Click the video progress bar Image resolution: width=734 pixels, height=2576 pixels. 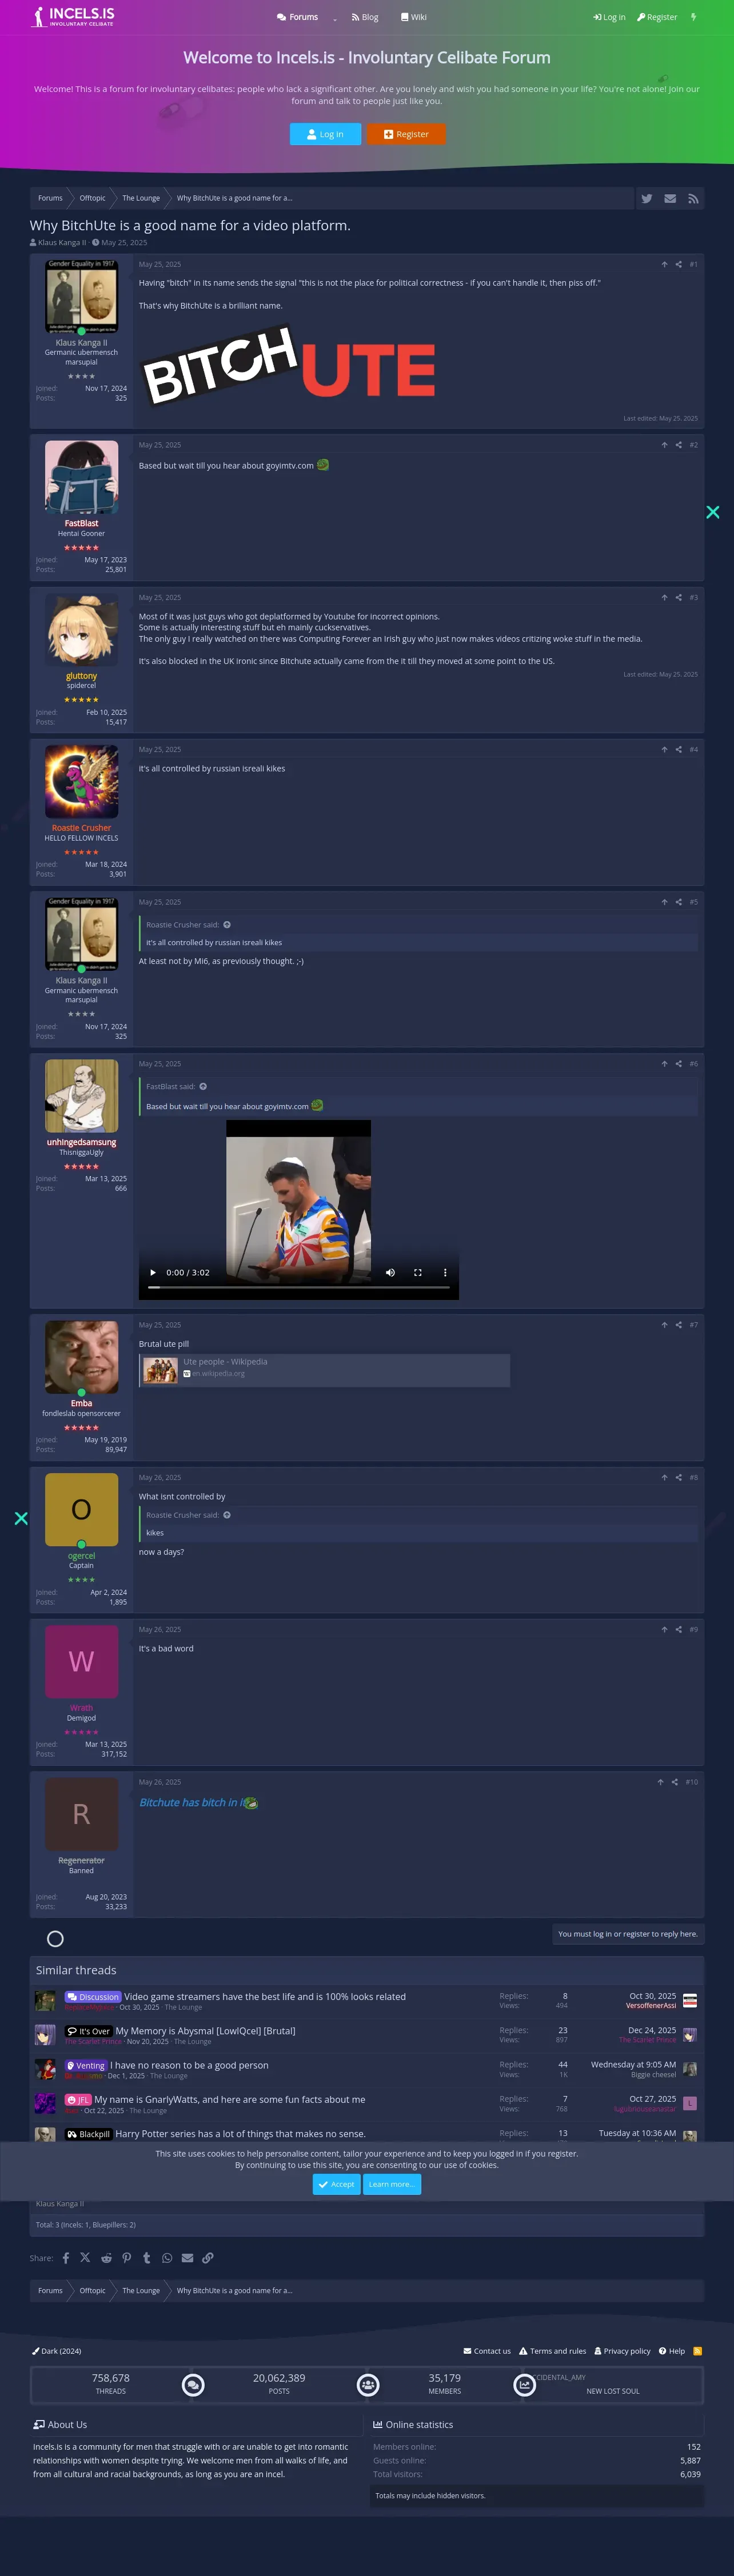299,1288
